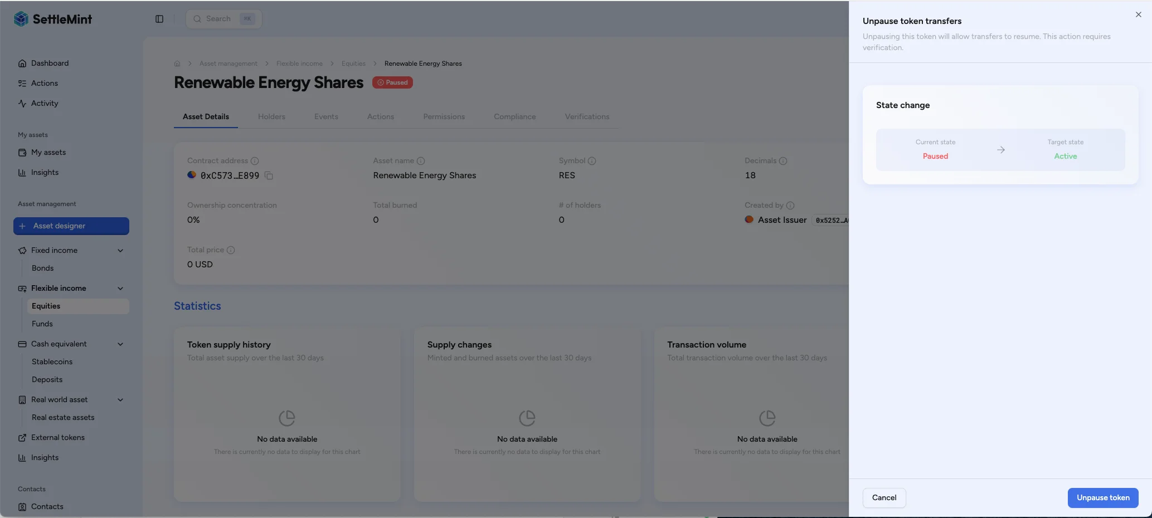
Task: Close the Unpause token transfers panel
Action: click(1138, 15)
